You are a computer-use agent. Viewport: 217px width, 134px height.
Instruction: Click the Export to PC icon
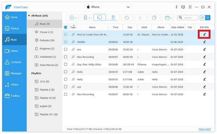click(x=100, y=18)
